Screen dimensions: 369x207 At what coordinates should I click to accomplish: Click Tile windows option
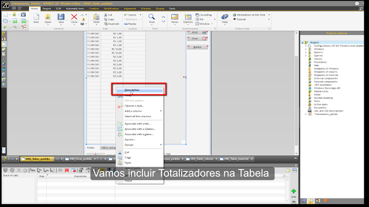199,19
